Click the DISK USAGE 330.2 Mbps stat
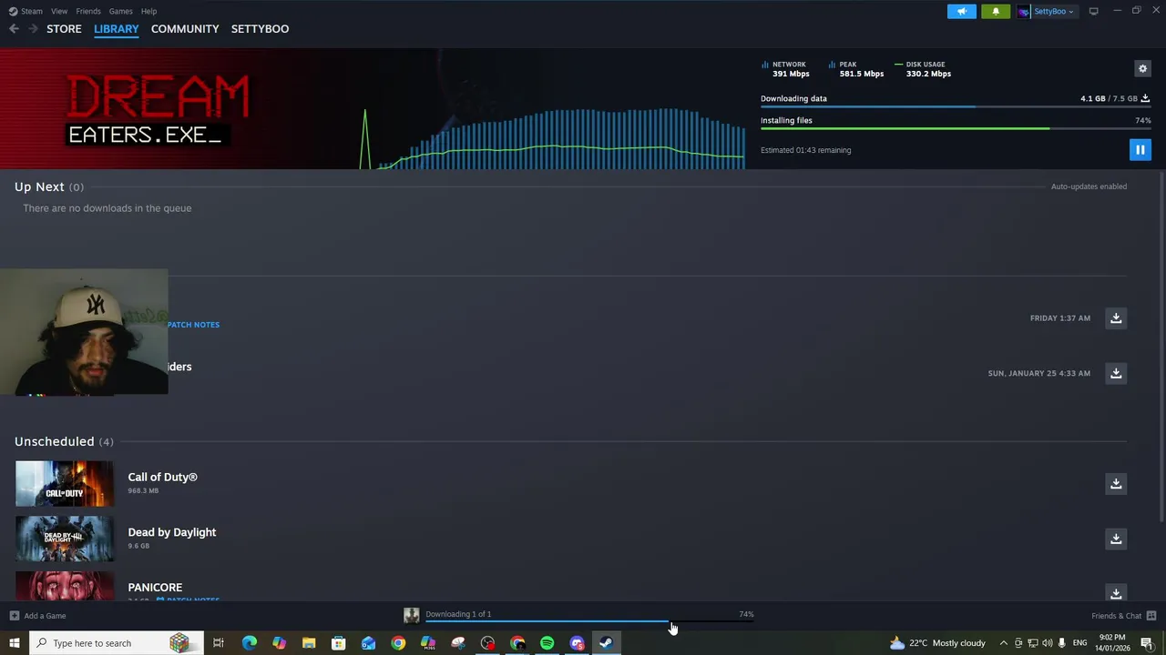This screenshot has height=655, width=1166. (923, 69)
